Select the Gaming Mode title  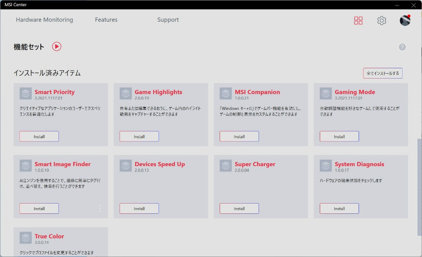(x=355, y=92)
